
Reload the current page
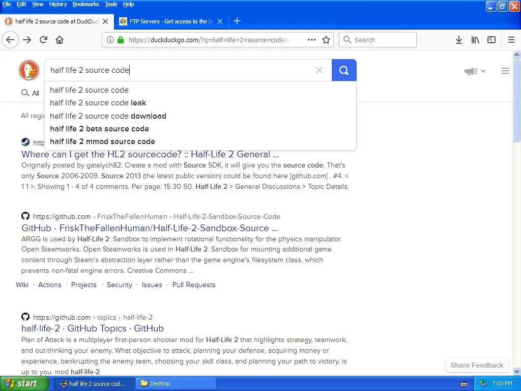coord(43,40)
